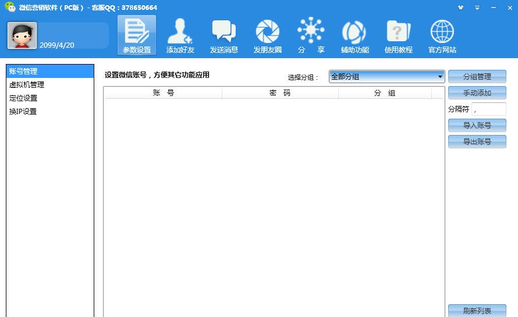Click the WeChat logo in title bar
Viewport: 518px width, 317px height.
[x=10, y=7]
